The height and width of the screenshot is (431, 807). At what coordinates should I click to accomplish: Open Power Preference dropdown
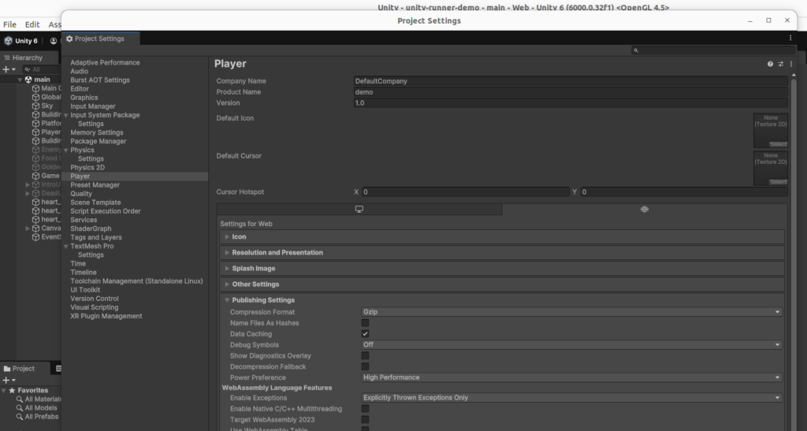tap(571, 377)
